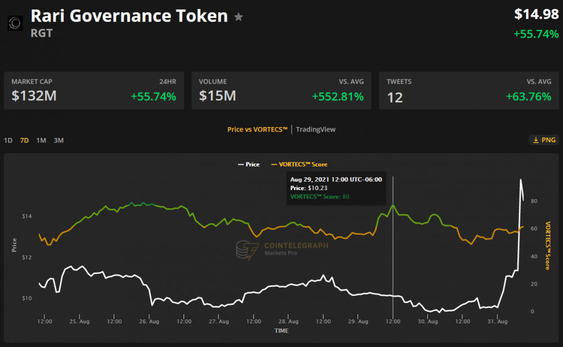This screenshot has width=563, height=347.
Task: Favorite the token with the star icon
Action: click(238, 17)
